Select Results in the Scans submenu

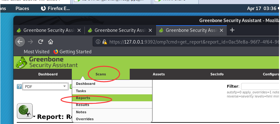[x=112, y=105]
